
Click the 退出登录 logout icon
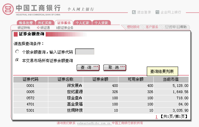pyautogui.click(x=134, y=12)
